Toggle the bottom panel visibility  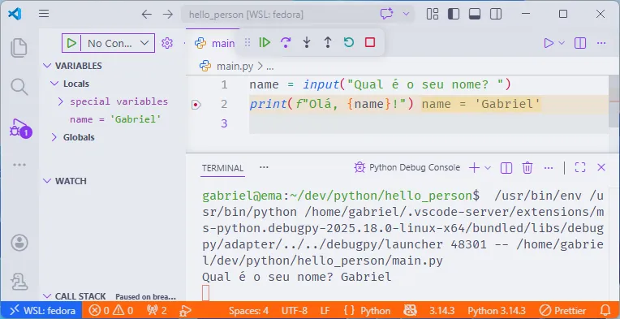pyautogui.click(x=475, y=15)
